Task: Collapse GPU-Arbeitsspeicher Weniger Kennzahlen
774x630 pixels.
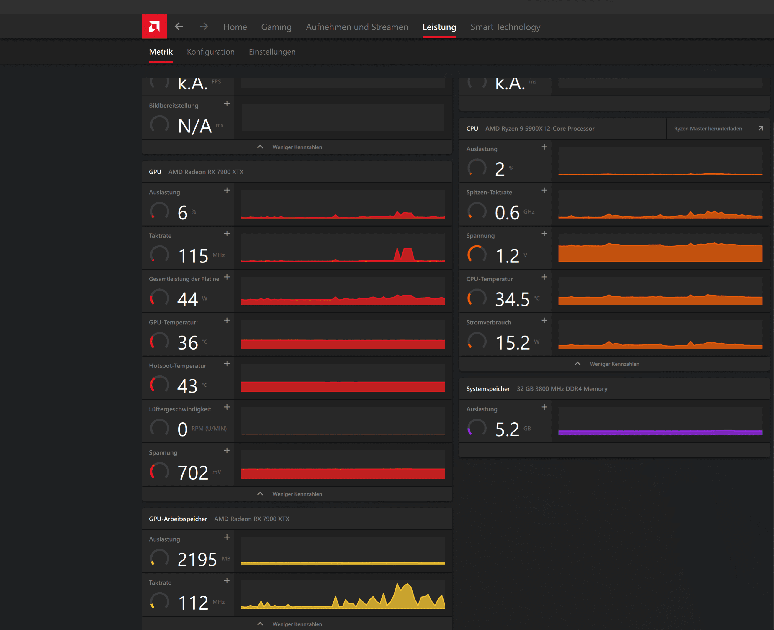Action: coord(297,624)
